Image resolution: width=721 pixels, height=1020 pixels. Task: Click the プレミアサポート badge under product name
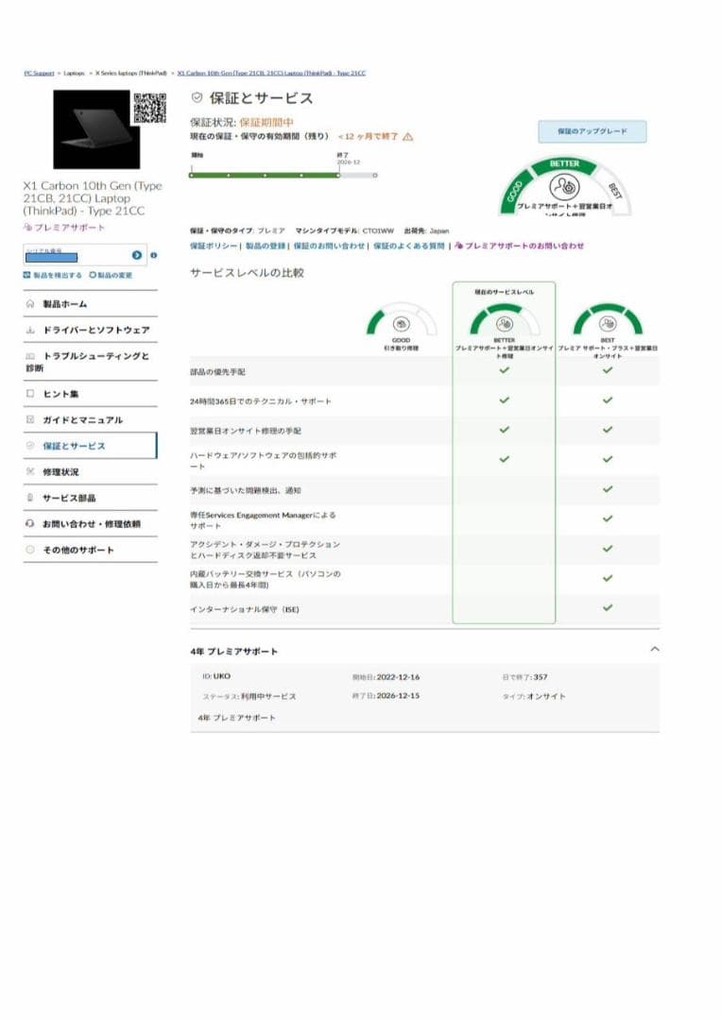[x=63, y=228]
